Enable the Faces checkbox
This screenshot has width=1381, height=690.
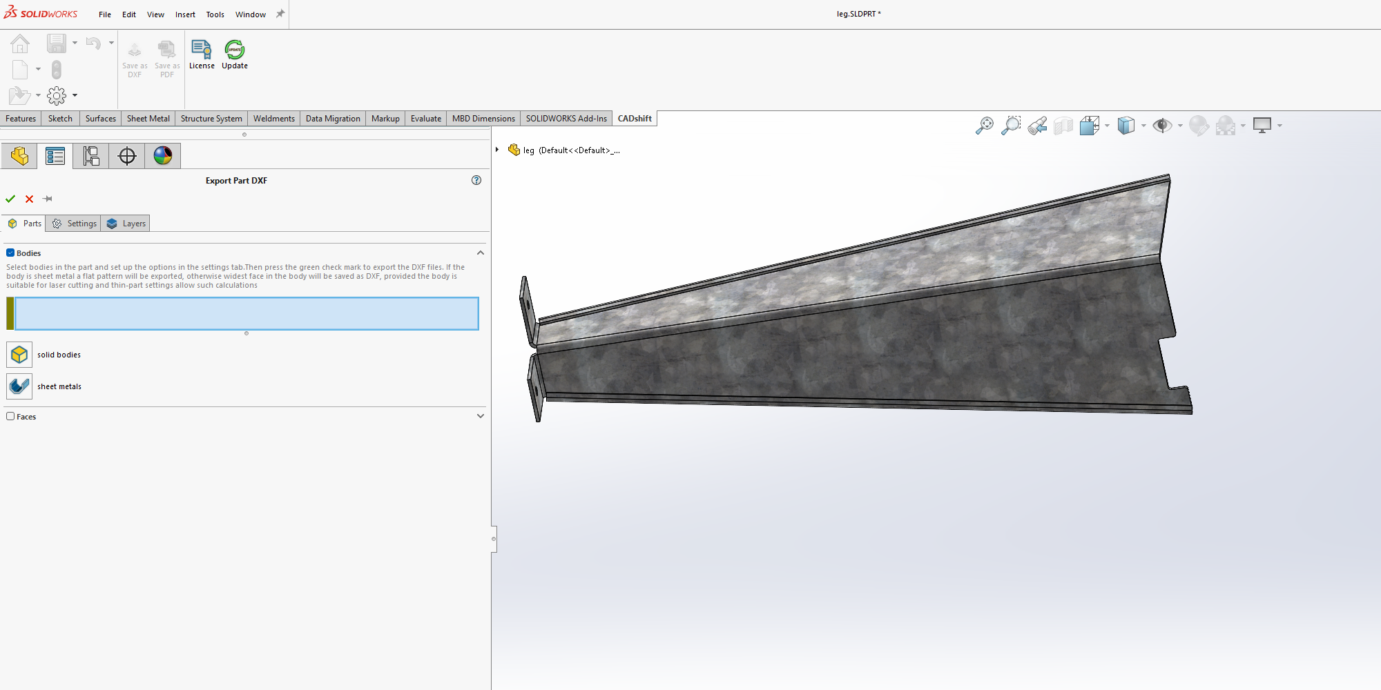10,417
